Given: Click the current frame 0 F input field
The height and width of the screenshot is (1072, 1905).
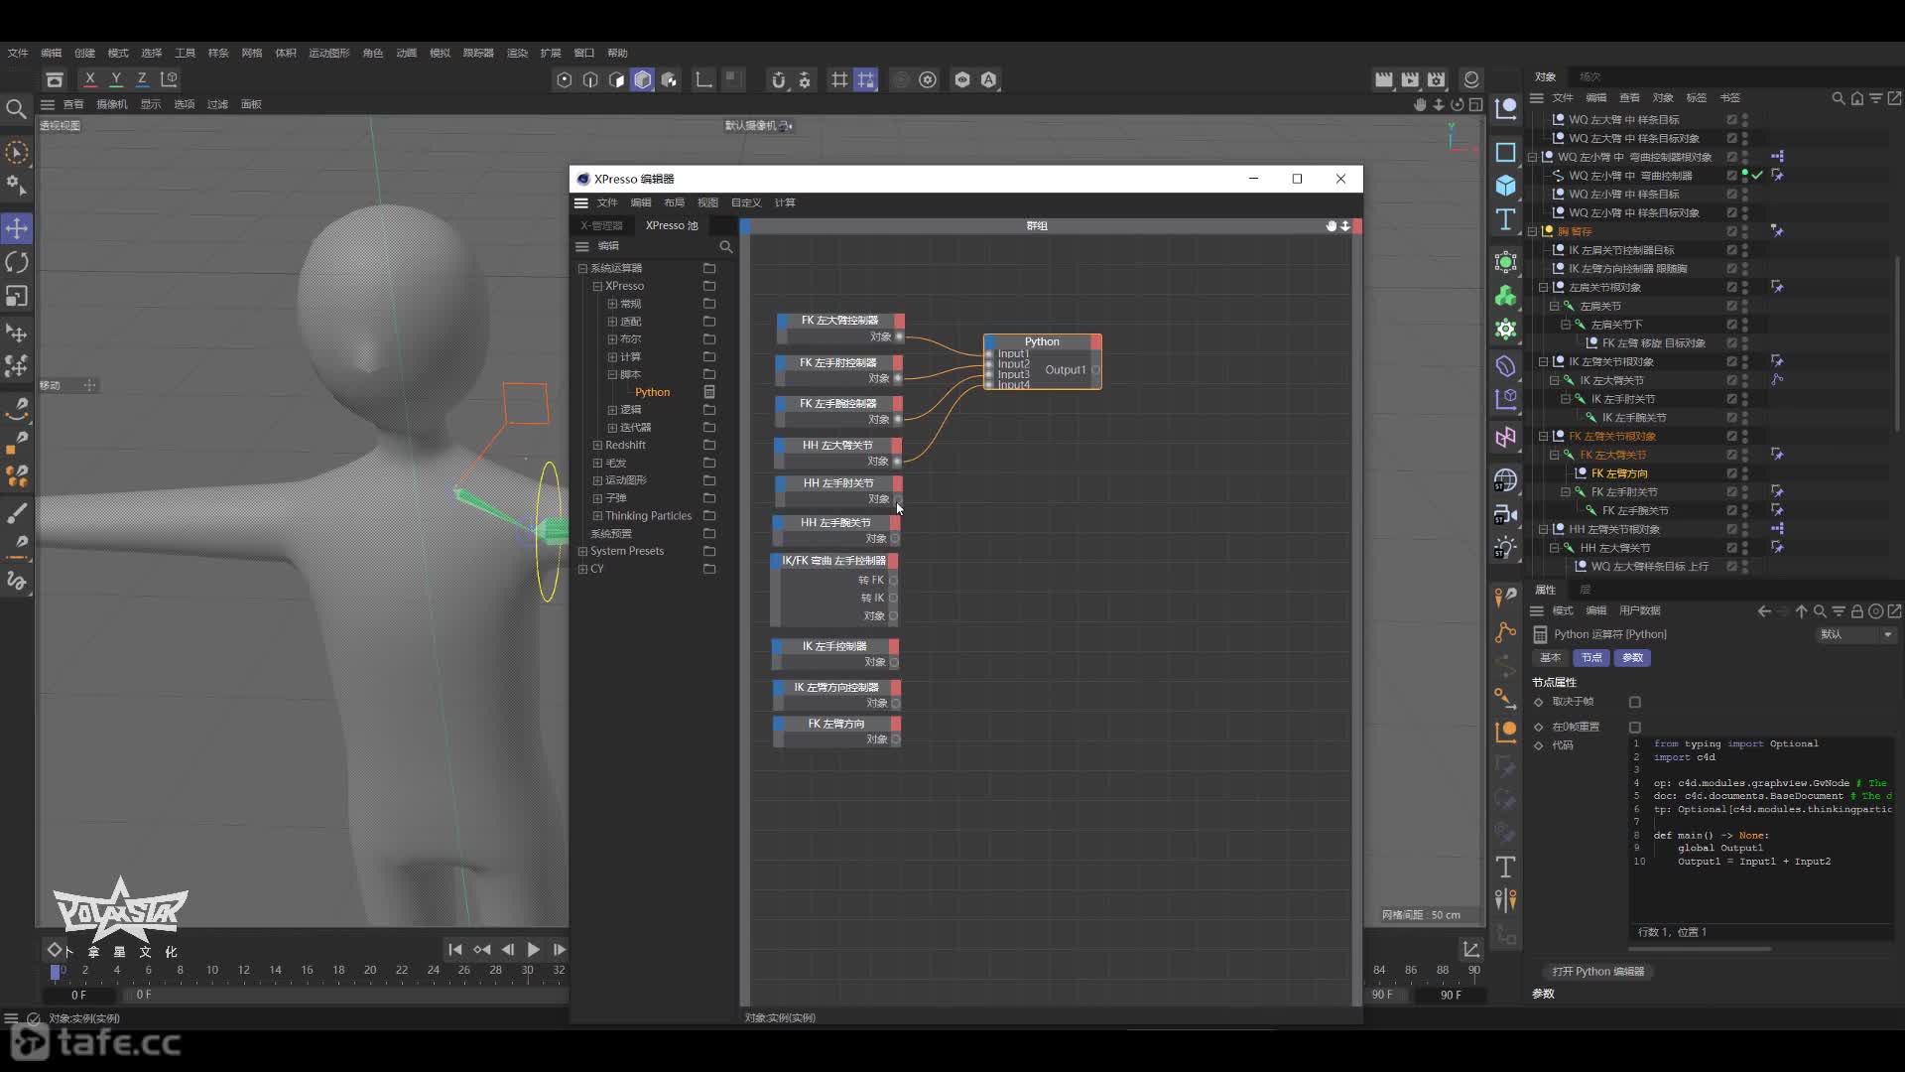Looking at the screenshot, I should tap(80, 995).
